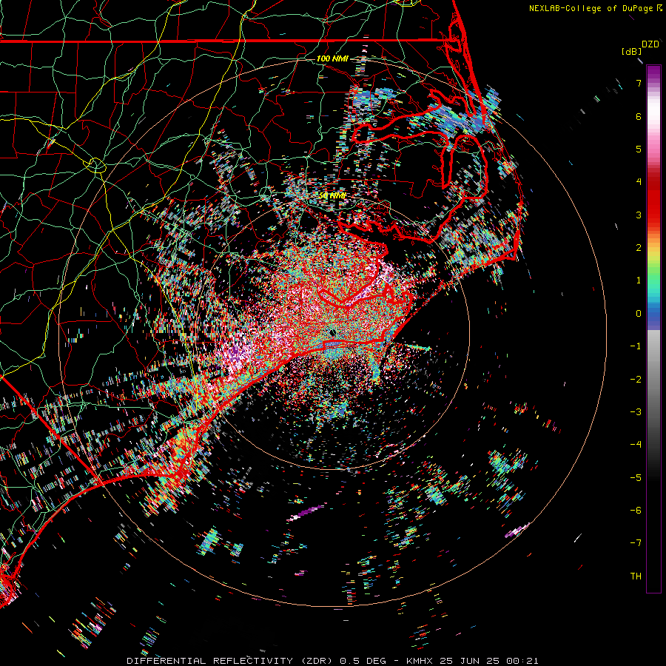Click the TH threshold label on scale
This screenshot has width=666, height=666.
coord(636,576)
